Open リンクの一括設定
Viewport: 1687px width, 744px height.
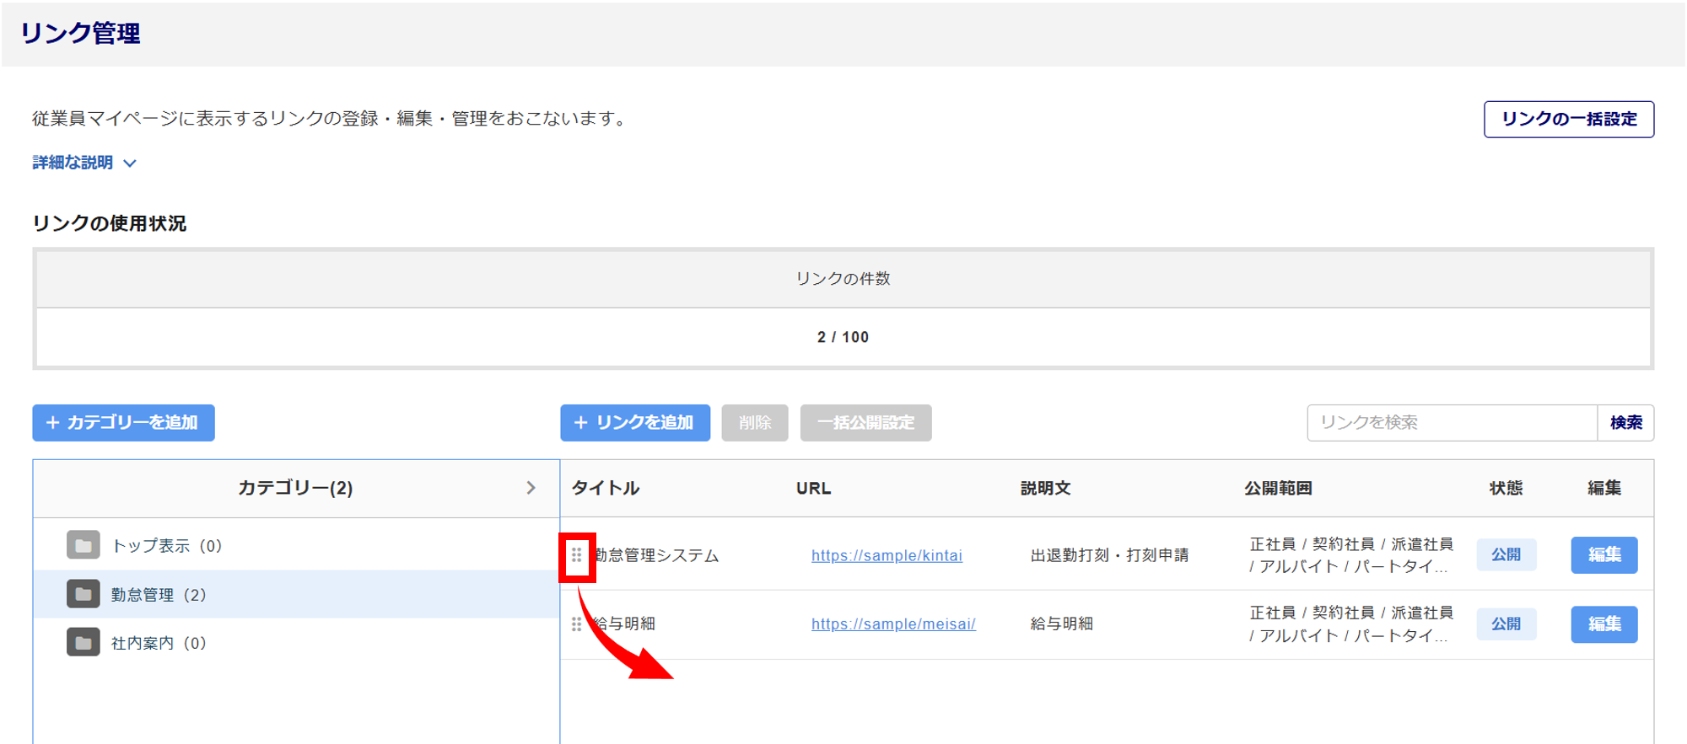[1569, 119]
